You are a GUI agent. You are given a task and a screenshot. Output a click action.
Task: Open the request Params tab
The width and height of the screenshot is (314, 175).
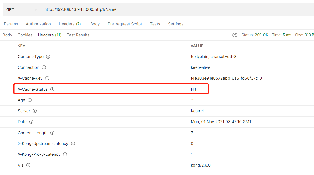(11, 24)
